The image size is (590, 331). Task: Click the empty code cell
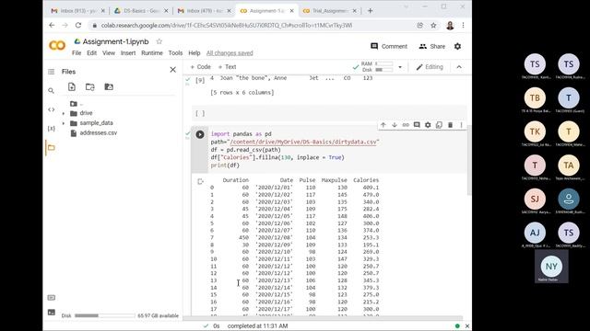tap(329, 113)
